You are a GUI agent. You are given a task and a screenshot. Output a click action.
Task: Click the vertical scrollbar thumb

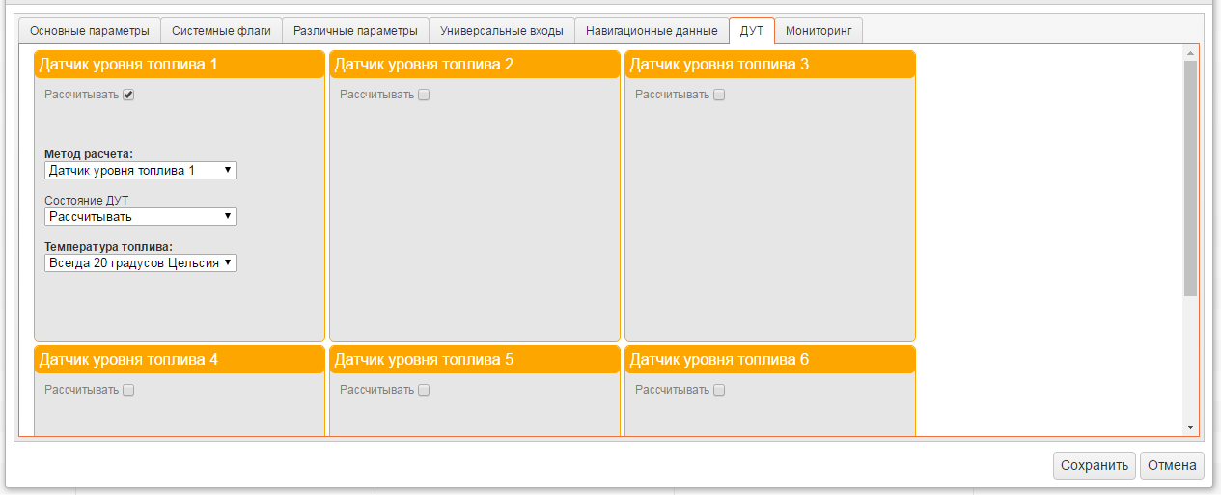coord(1190,178)
